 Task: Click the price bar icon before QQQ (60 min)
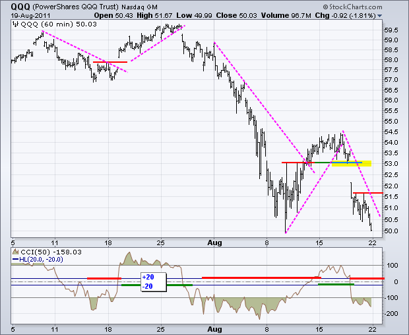coord(16,24)
